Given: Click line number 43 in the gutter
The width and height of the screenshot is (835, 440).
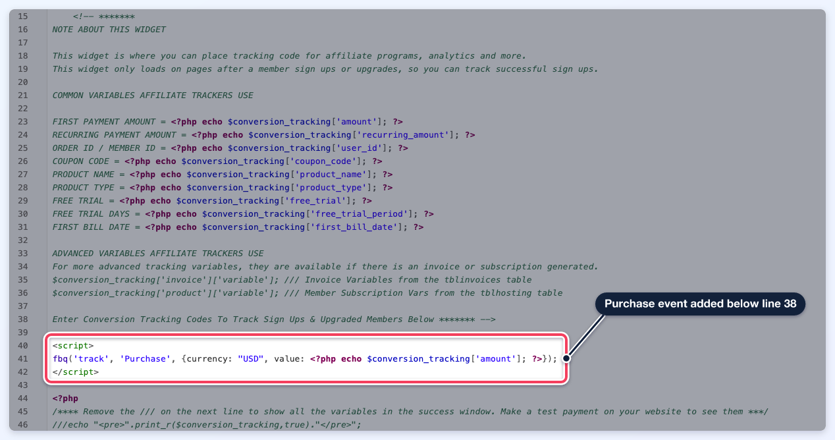Looking at the screenshot, I should [x=24, y=385].
